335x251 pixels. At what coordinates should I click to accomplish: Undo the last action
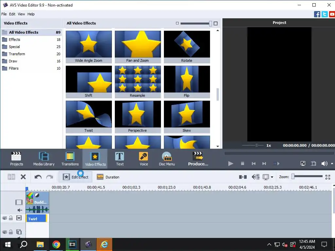pyautogui.click(x=38, y=177)
